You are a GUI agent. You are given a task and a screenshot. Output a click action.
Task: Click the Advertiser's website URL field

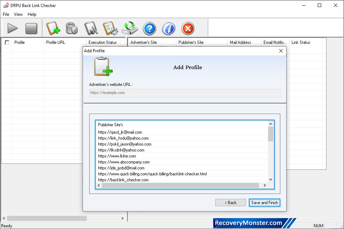pos(184,93)
